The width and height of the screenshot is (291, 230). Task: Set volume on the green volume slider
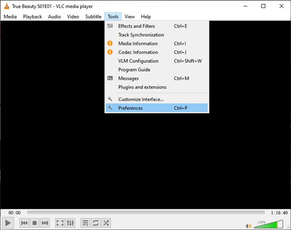pos(268,224)
